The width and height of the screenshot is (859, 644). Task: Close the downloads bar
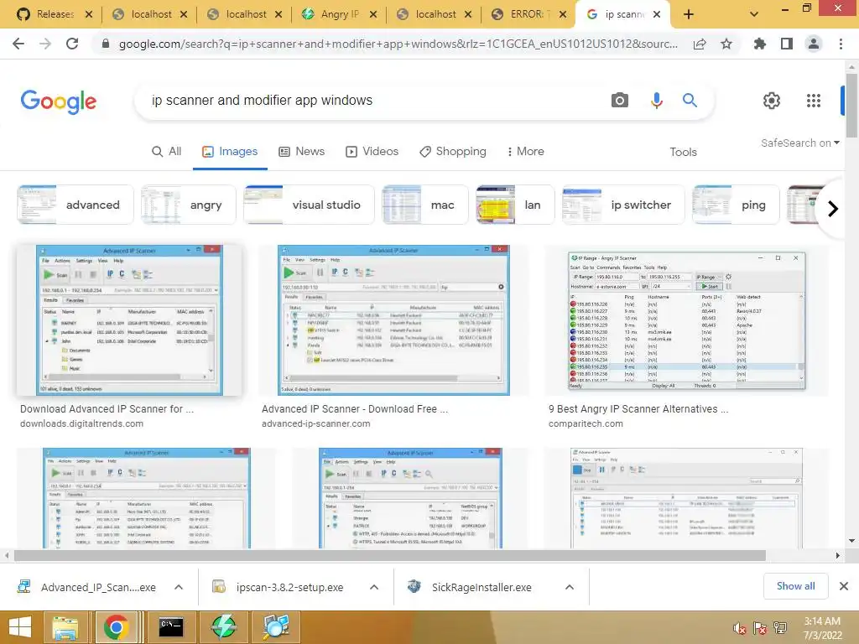(844, 586)
